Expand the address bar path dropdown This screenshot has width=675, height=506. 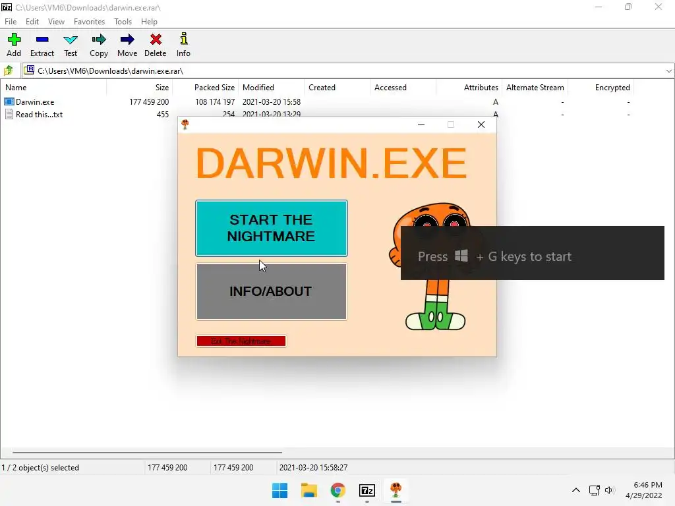click(668, 71)
